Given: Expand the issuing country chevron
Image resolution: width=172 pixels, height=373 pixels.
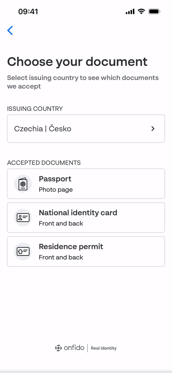Looking at the screenshot, I should [x=153, y=129].
